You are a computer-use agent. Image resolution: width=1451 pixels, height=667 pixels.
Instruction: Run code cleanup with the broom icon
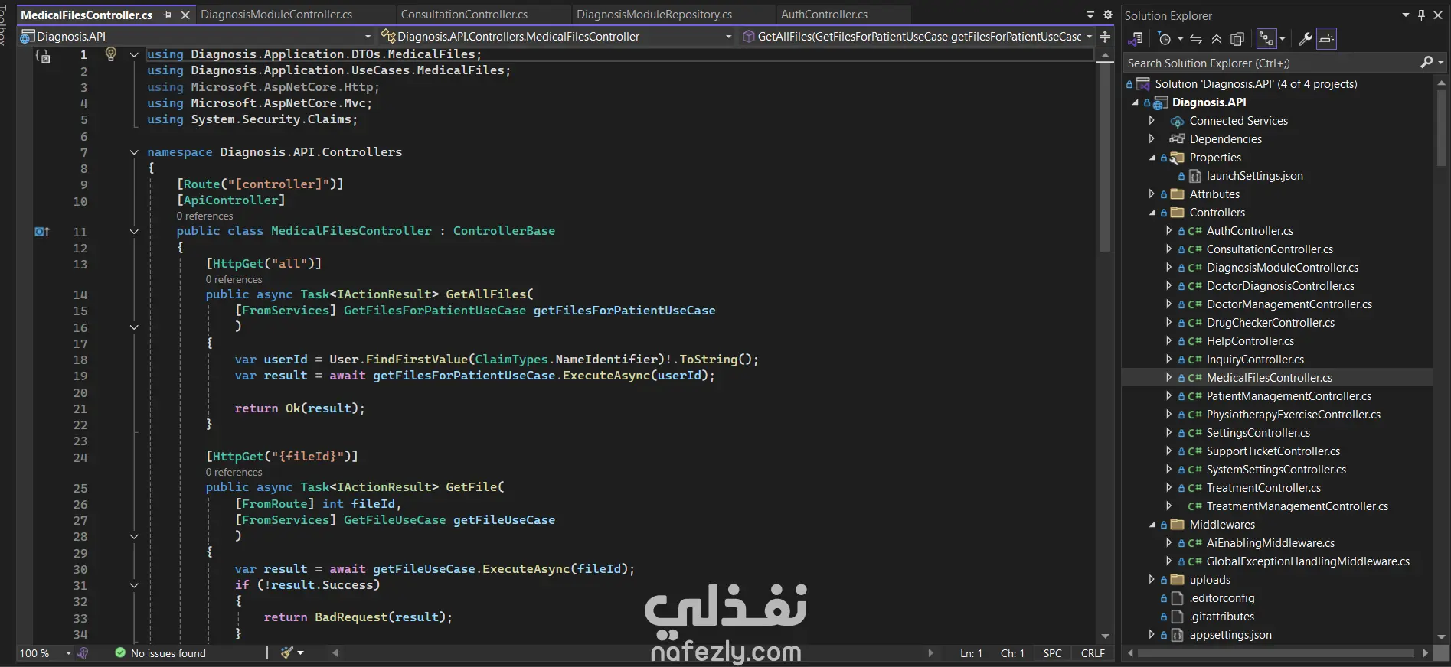click(287, 653)
